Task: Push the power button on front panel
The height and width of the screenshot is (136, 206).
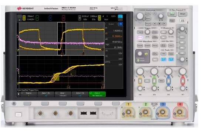Action: [18, 115]
